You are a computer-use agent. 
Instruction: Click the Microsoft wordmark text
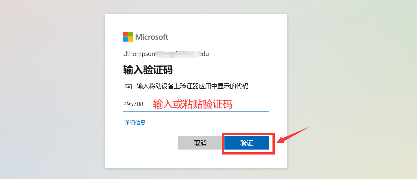[152, 37]
